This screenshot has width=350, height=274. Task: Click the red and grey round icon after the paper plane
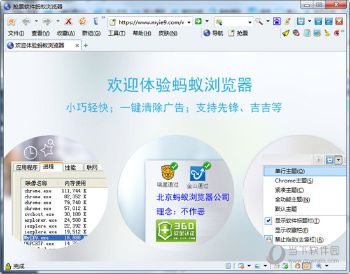(296, 33)
